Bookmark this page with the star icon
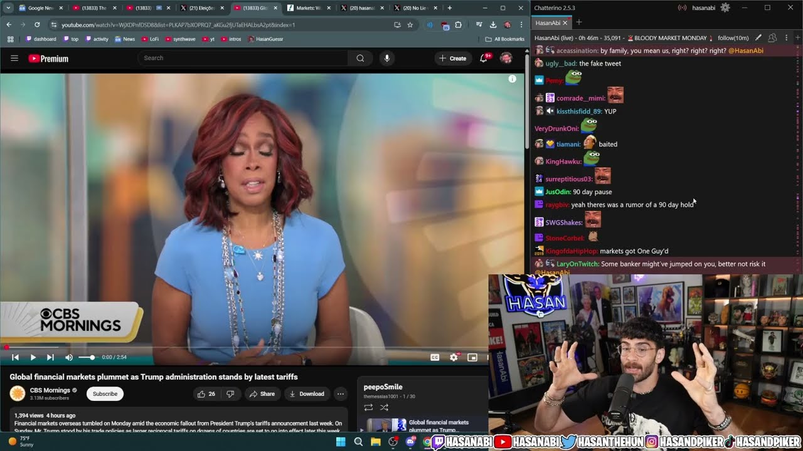This screenshot has width=803, height=451. [x=410, y=25]
